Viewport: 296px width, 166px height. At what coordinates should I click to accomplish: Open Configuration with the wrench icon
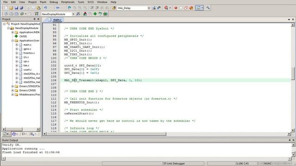pos(208,8)
